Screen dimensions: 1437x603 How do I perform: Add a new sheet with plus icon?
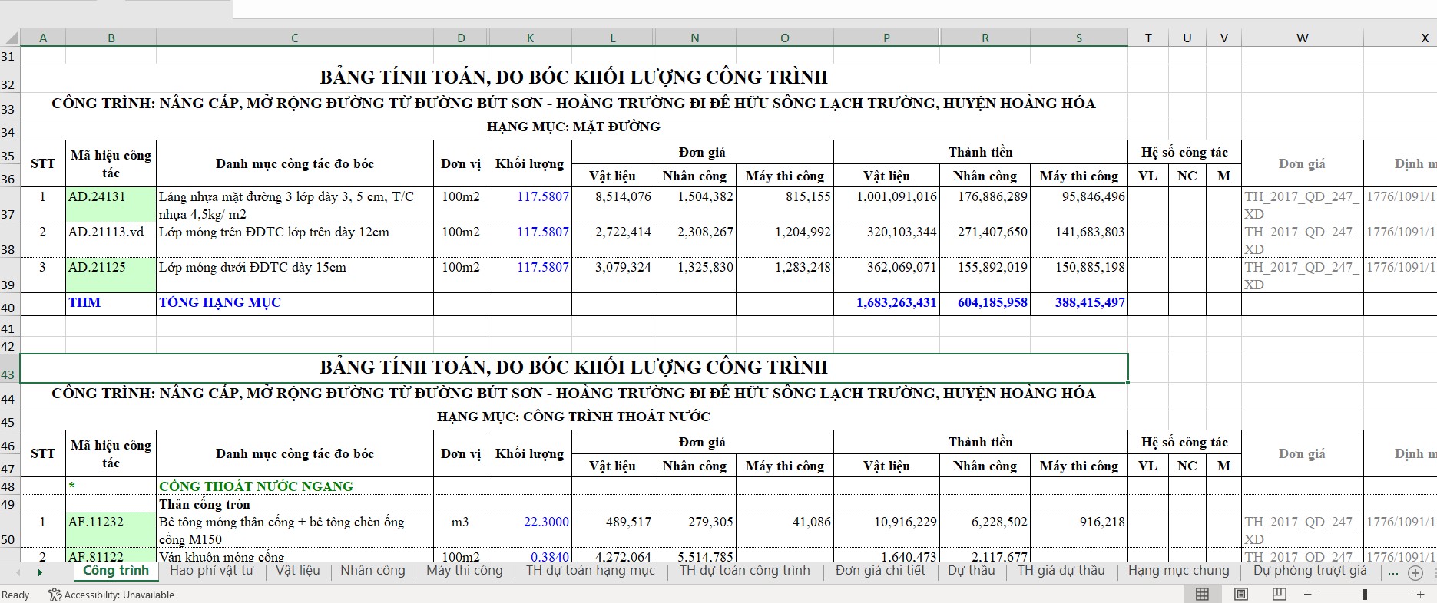[1415, 572]
